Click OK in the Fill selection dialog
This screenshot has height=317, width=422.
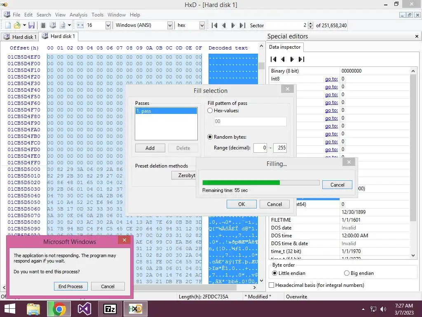[x=241, y=204]
